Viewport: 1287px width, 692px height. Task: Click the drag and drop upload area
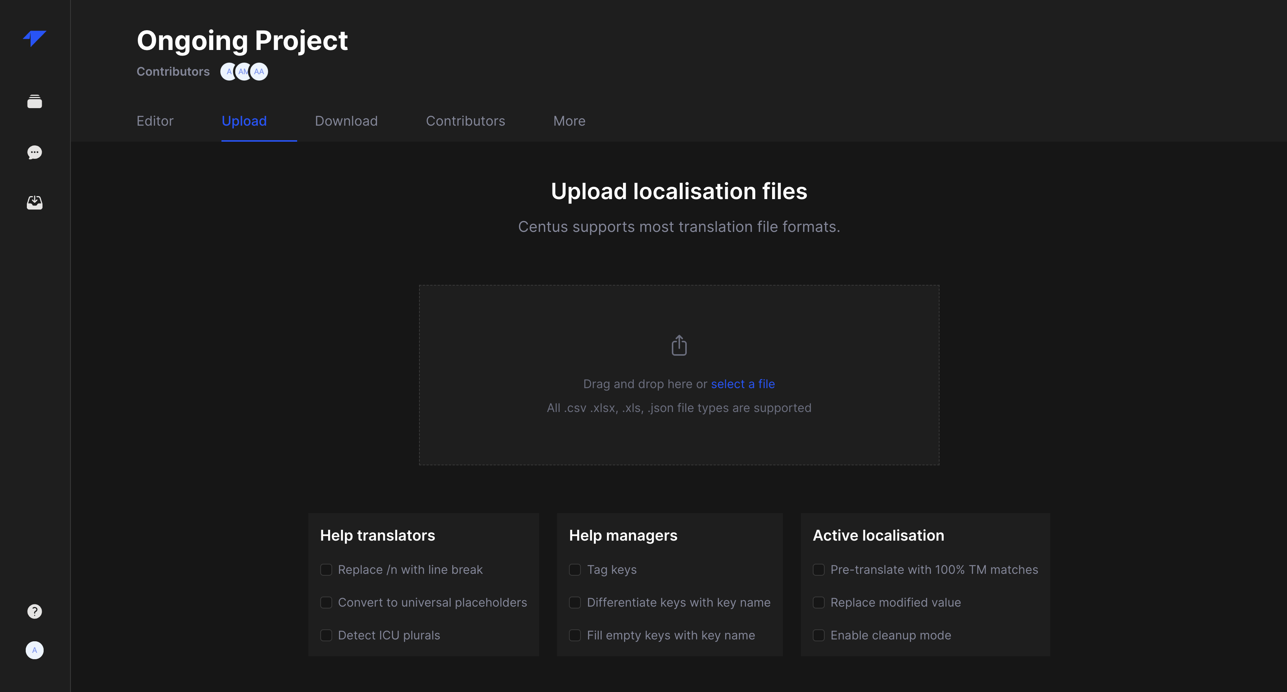[679, 375]
